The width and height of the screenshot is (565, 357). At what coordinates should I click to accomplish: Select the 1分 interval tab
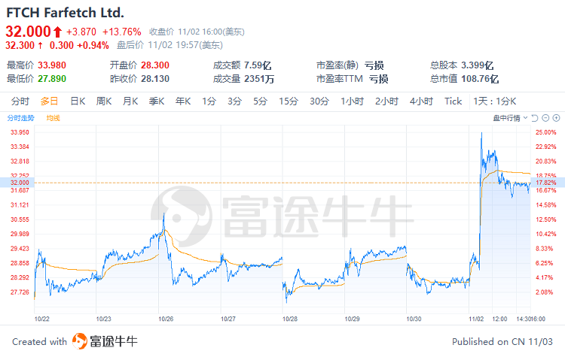coord(209,101)
